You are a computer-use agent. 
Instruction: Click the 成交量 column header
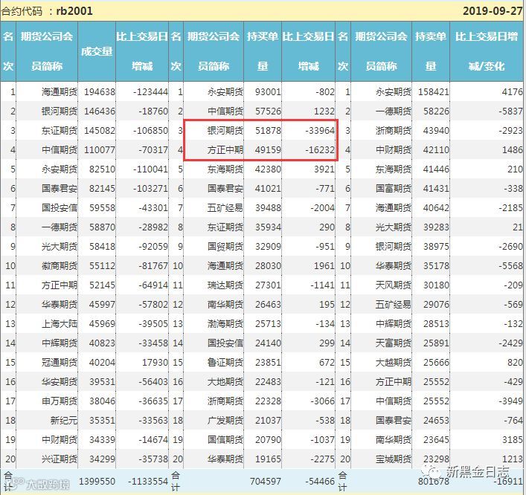coord(97,51)
